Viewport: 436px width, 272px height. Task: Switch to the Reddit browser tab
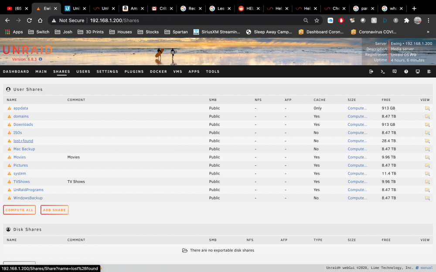[249, 9]
